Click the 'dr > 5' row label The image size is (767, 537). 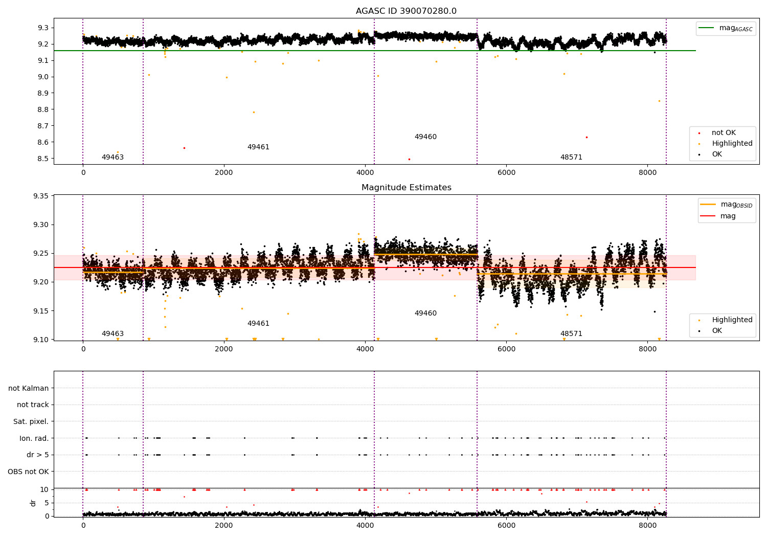pos(38,455)
